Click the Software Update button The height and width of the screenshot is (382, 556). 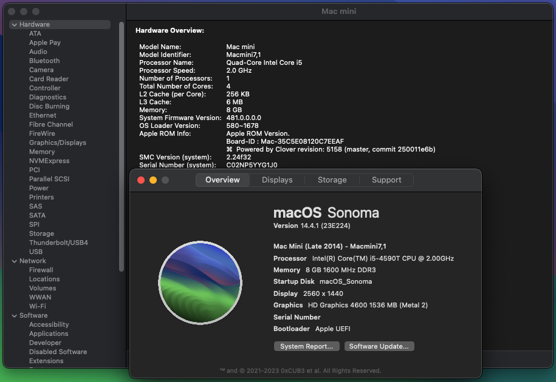379,346
